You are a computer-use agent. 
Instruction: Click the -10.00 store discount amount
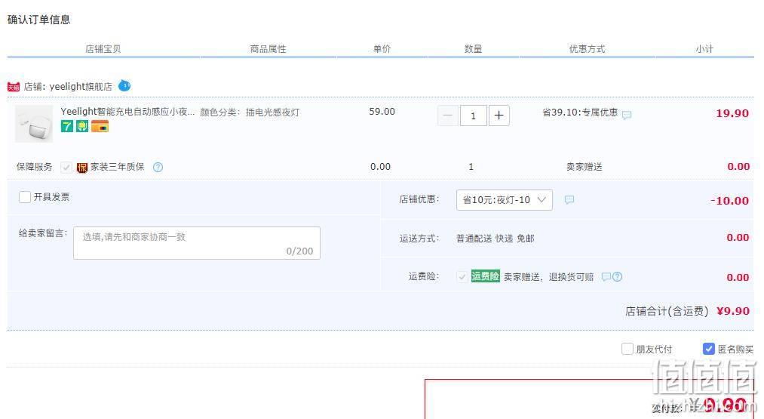(729, 201)
